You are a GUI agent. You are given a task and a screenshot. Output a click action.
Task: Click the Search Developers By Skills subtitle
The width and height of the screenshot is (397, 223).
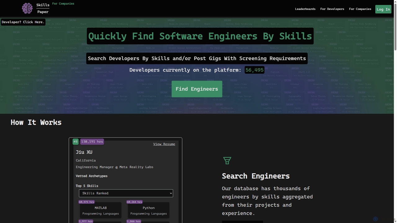tap(197, 58)
